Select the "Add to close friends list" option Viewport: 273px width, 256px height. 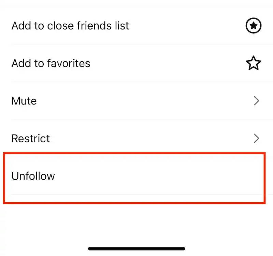coord(136,26)
